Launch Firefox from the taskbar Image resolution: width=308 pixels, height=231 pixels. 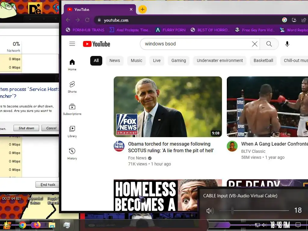[37, 225]
